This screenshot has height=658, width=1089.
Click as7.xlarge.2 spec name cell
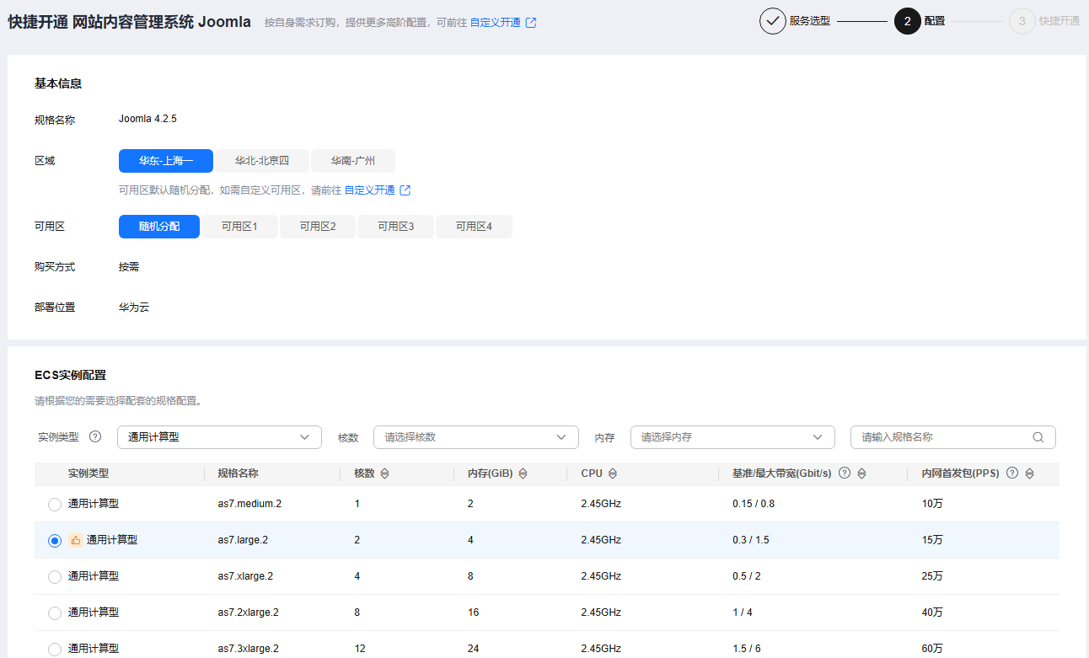(245, 576)
